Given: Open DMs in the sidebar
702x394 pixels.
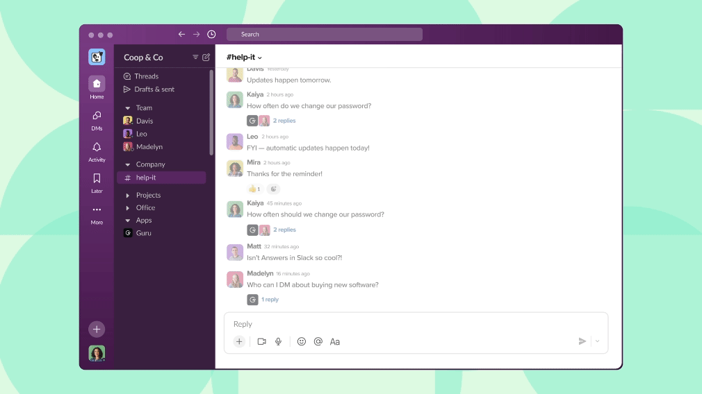Looking at the screenshot, I should click(97, 121).
